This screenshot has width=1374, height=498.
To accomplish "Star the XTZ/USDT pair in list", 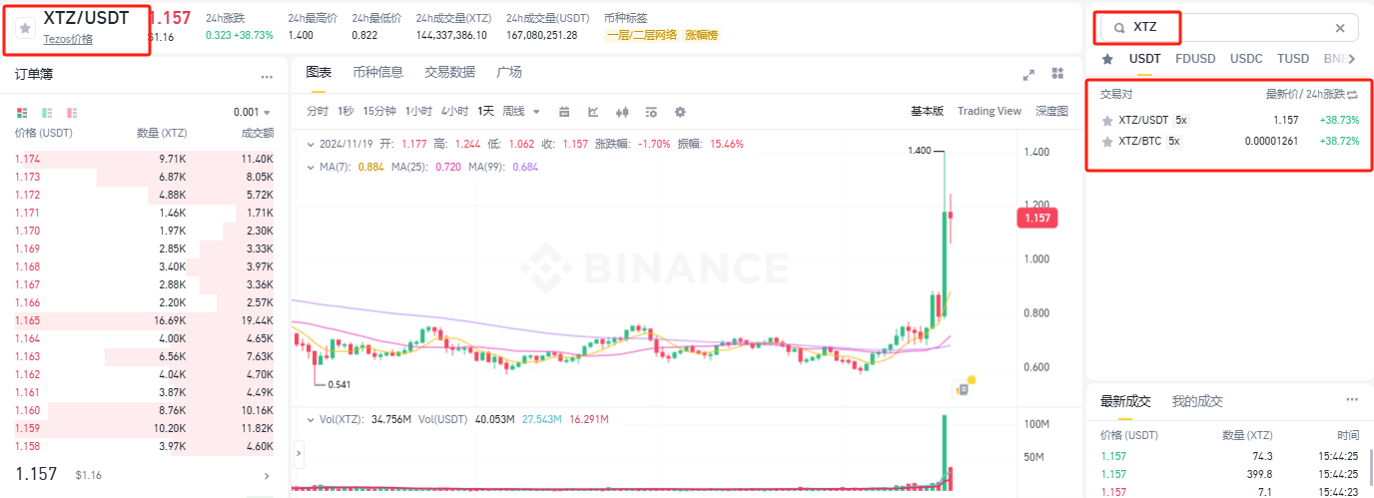I will click(x=1106, y=120).
